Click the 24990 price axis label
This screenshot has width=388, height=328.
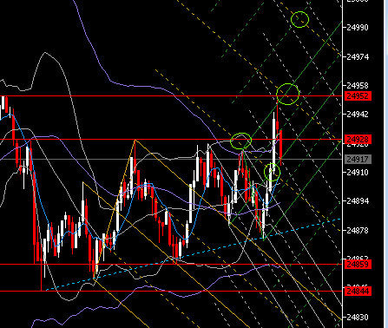[358, 28]
